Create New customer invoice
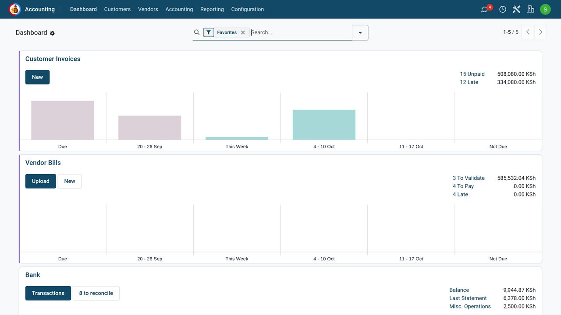Screen dimensions: 561x315 pos(37,77)
